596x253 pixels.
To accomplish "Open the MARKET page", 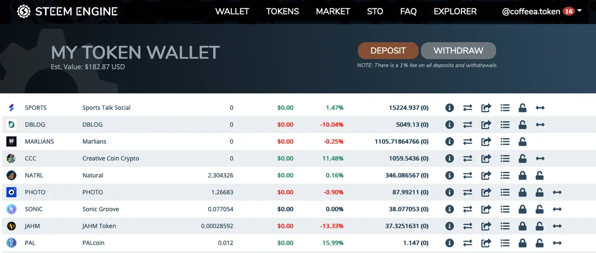I will point(333,12).
